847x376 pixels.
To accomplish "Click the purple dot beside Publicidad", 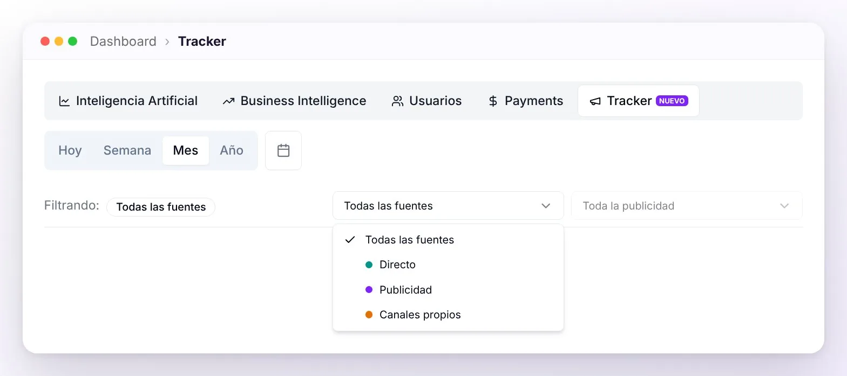I will 369,290.
